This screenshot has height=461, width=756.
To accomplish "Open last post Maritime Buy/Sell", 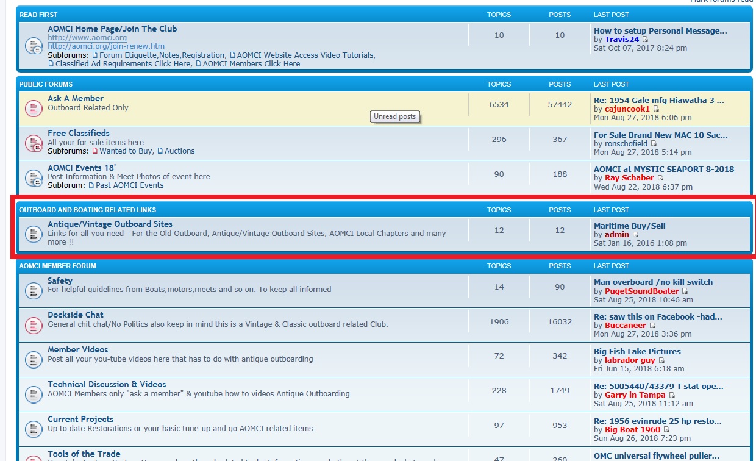I will point(630,226).
